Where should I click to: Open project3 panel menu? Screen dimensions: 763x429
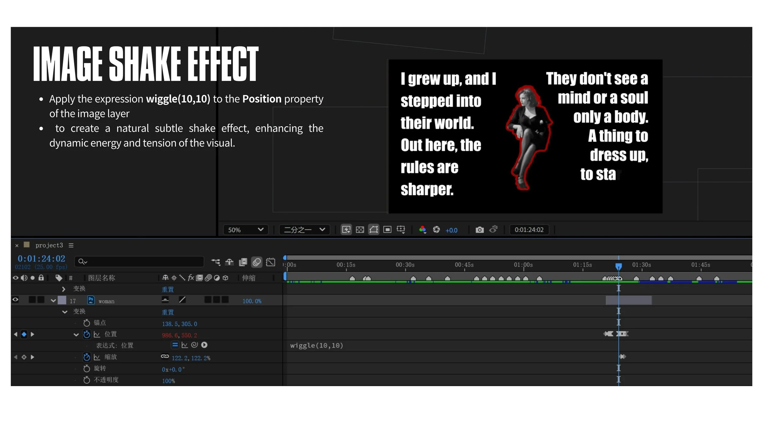tap(71, 245)
